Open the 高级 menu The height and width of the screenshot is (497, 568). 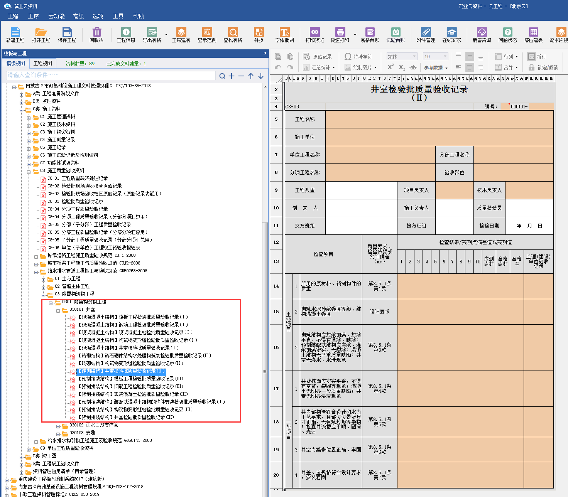coord(78,16)
